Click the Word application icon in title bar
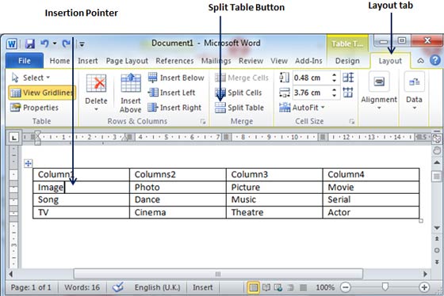The image size is (444, 296). pos(12,44)
